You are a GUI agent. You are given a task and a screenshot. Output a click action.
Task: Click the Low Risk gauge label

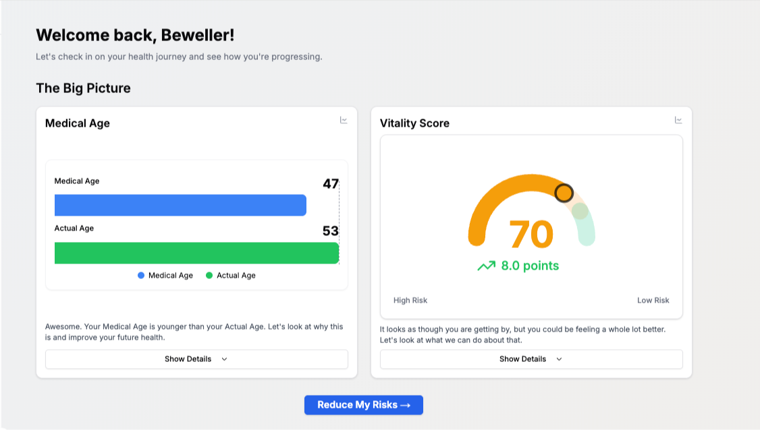click(x=653, y=301)
